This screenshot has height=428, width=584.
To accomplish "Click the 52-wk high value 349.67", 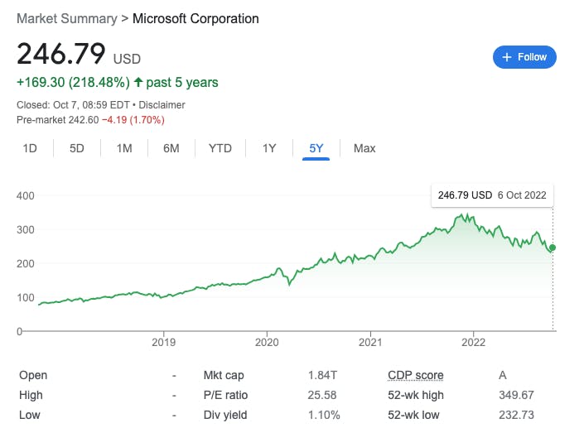I will pos(515,395).
